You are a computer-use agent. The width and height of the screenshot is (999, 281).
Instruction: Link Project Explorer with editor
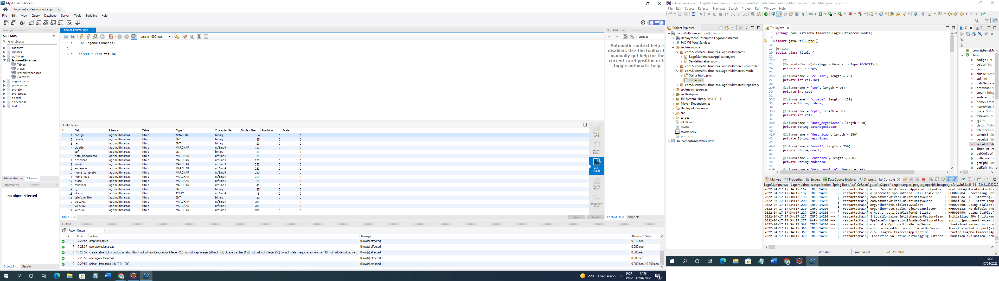(x=726, y=28)
